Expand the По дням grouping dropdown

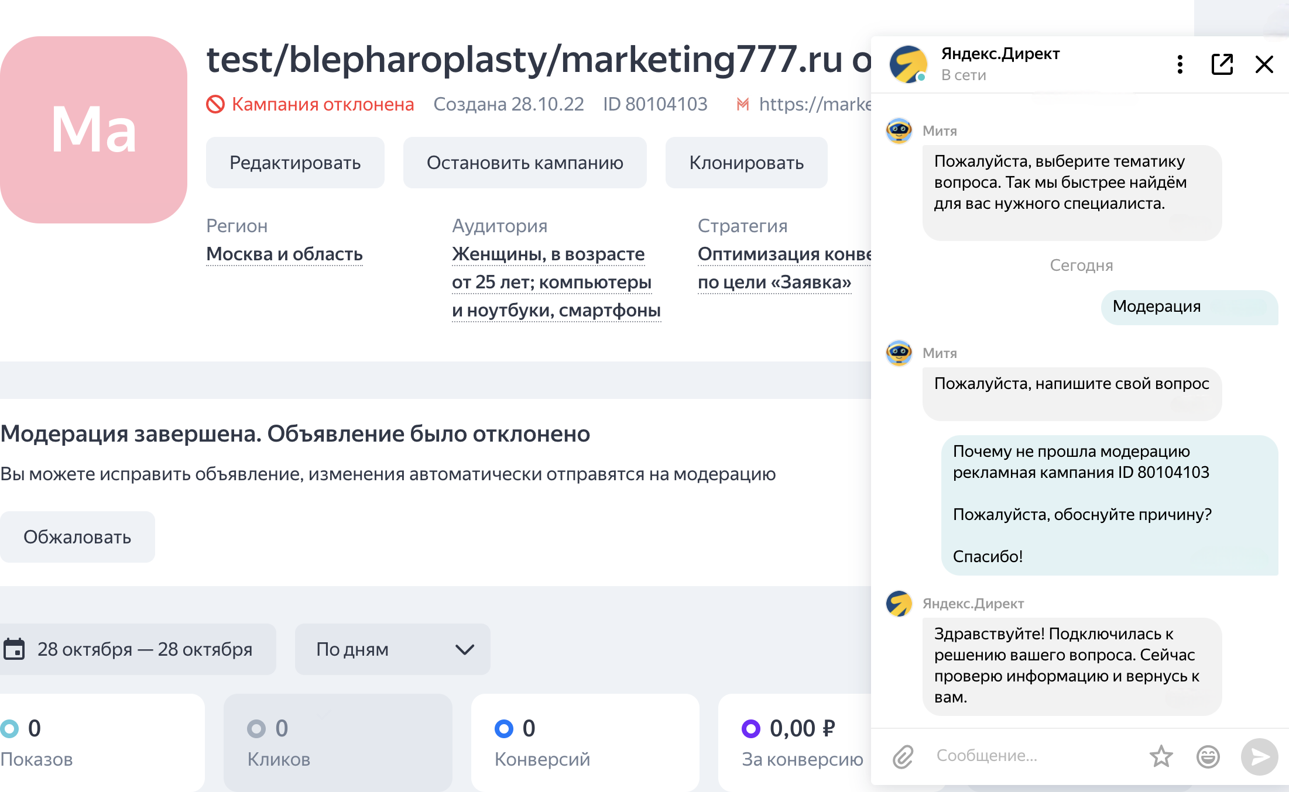pos(392,649)
